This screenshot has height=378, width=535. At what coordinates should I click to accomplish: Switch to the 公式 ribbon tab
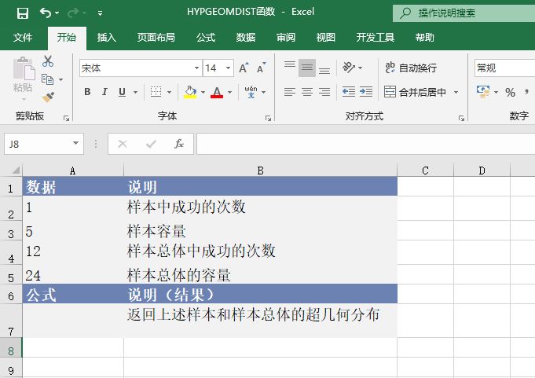click(206, 37)
